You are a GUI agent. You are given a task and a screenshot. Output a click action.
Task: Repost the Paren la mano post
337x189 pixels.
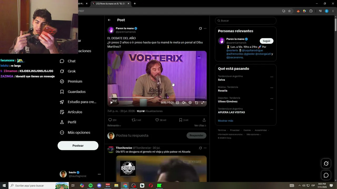point(136,120)
